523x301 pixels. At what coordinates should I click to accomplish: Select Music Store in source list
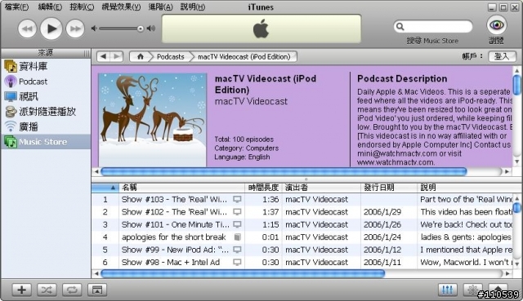(46, 142)
